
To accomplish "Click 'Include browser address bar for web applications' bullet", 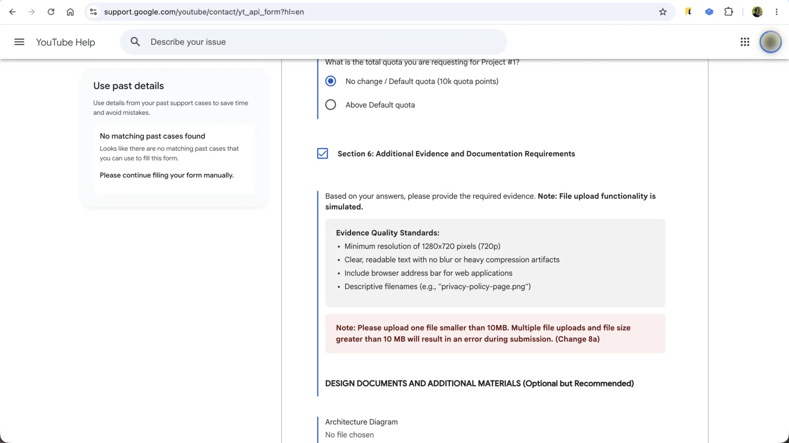I will point(429,273).
